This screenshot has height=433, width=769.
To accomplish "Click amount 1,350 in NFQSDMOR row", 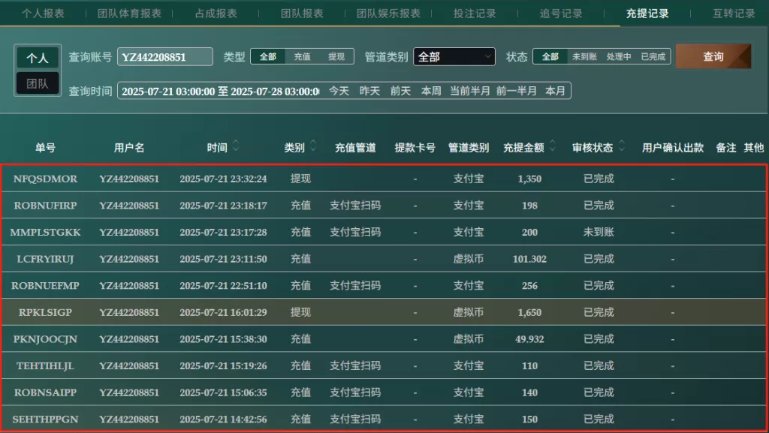I will (529, 179).
